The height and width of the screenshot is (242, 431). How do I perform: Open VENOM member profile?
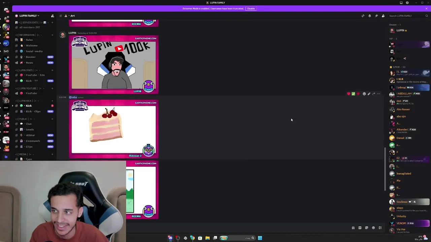point(408,223)
